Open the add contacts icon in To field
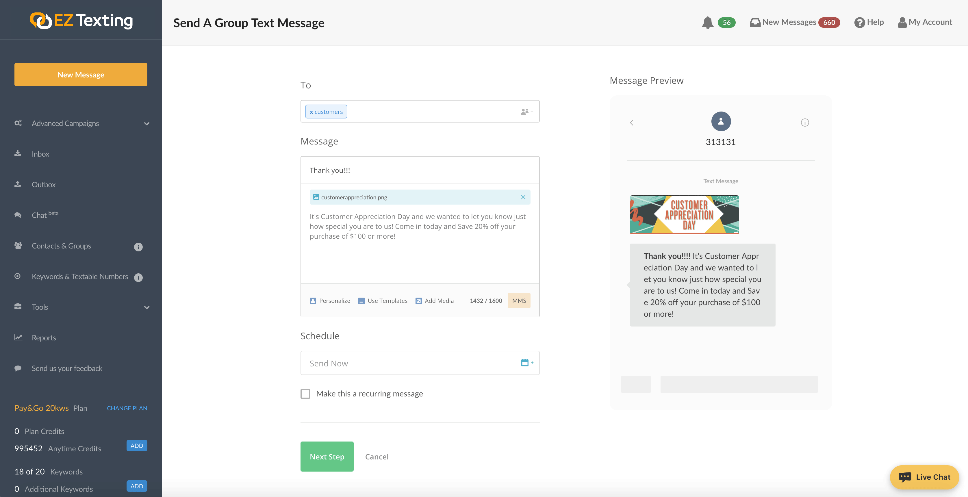This screenshot has height=497, width=968. 526,112
